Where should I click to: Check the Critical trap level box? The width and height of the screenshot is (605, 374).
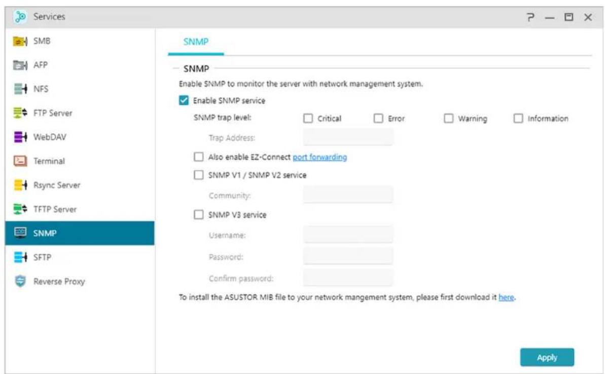[308, 118]
